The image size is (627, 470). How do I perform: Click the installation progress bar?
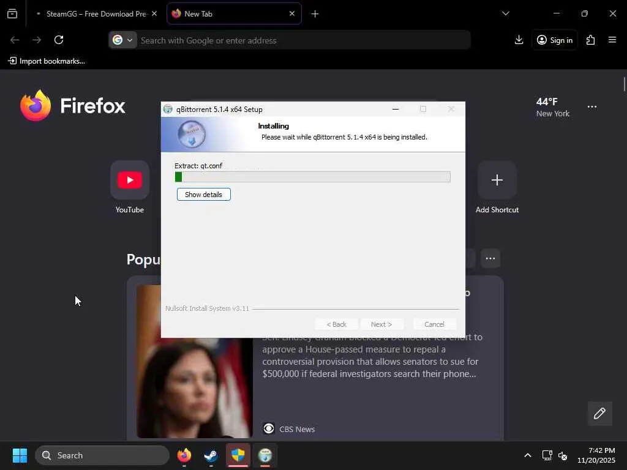[x=312, y=177]
